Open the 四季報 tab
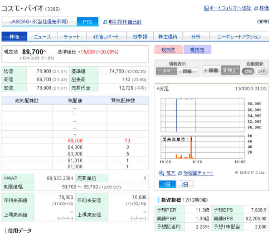The height and width of the screenshot is (235, 272). pyautogui.click(x=140, y=37)
